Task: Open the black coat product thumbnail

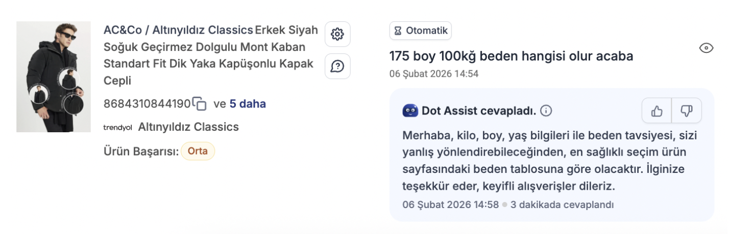Action: (x=54, y=77)
